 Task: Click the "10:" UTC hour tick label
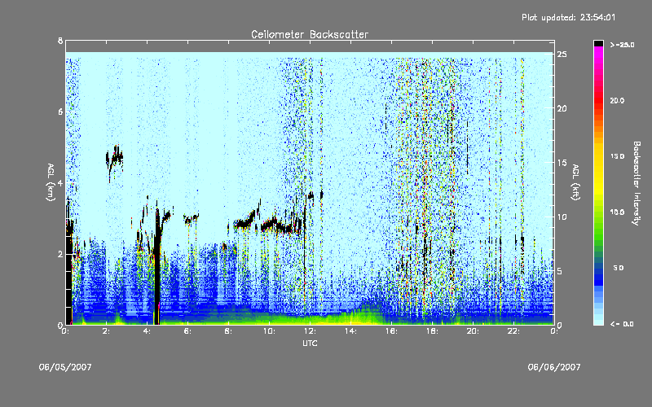(269, 331)
